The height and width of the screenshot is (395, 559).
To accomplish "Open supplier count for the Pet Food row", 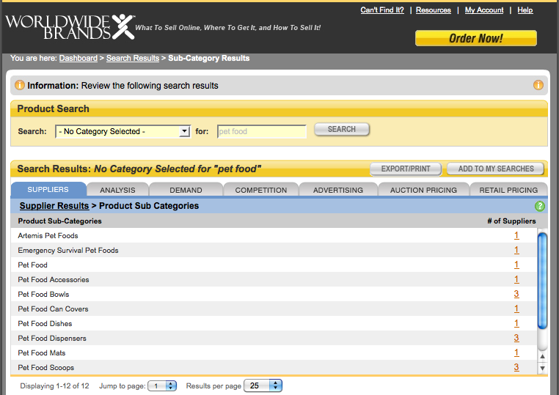I will coord(516,265).
